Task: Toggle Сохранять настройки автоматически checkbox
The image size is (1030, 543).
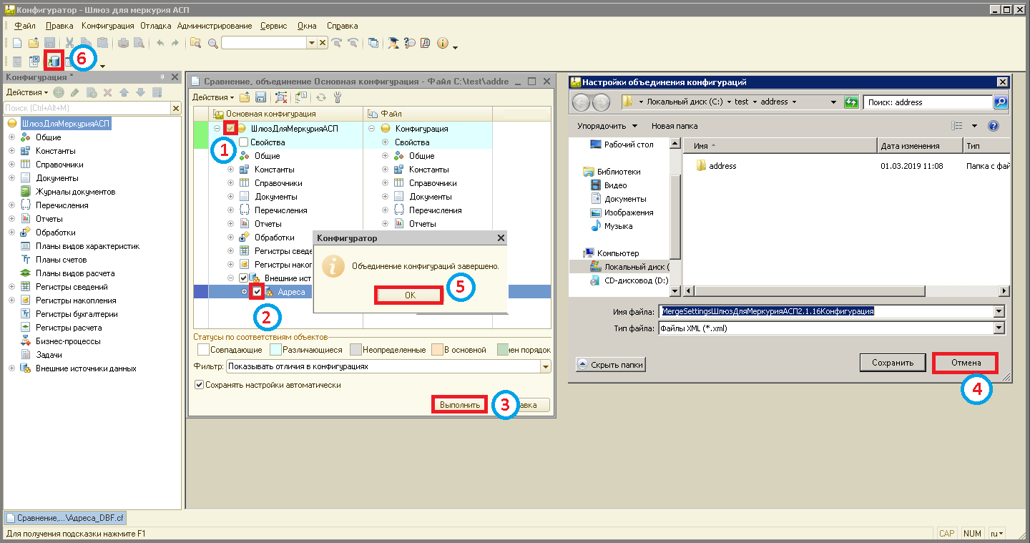Action: click(x=199, y=385)
